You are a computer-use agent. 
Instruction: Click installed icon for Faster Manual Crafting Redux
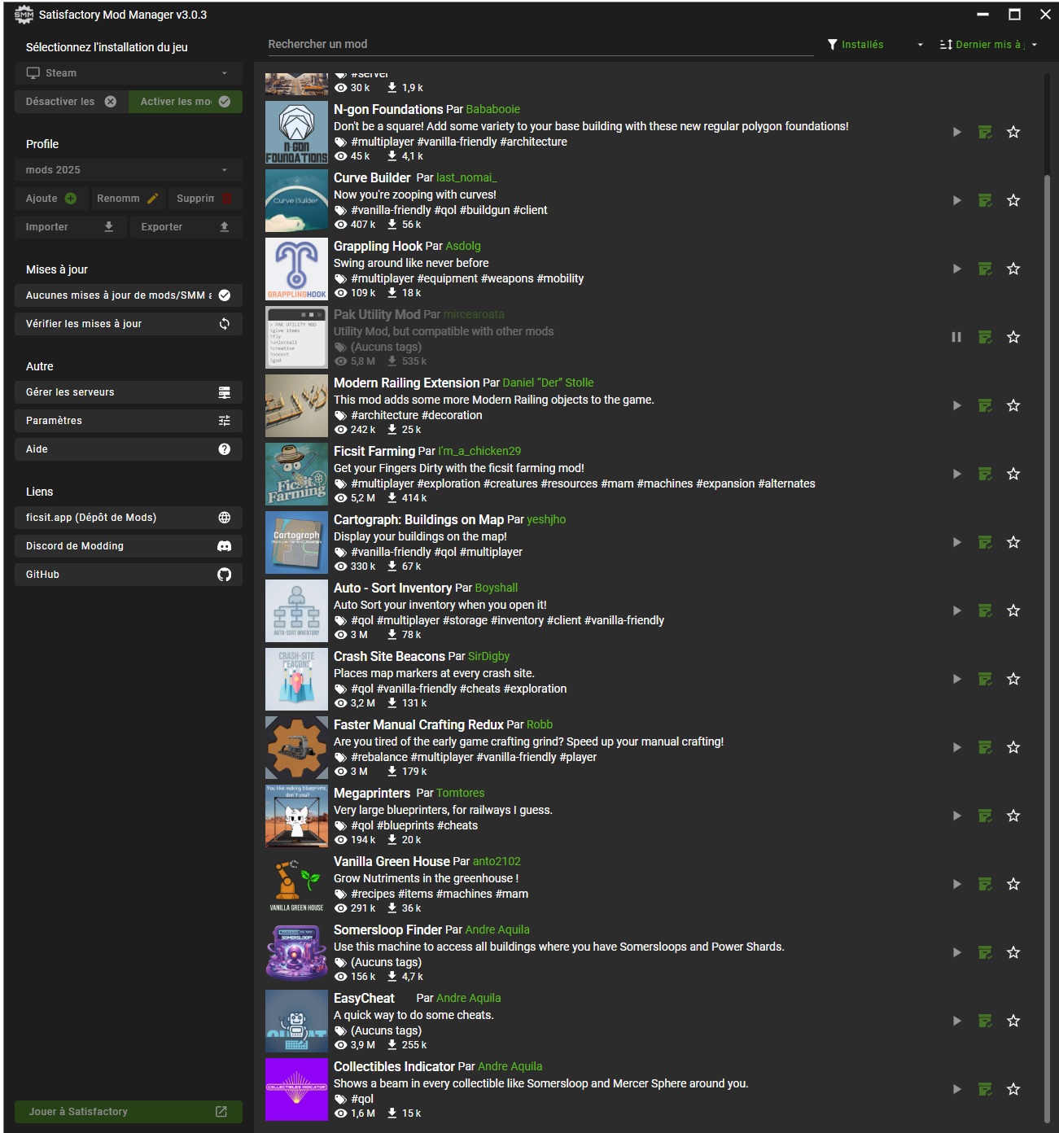click(985, 747)
